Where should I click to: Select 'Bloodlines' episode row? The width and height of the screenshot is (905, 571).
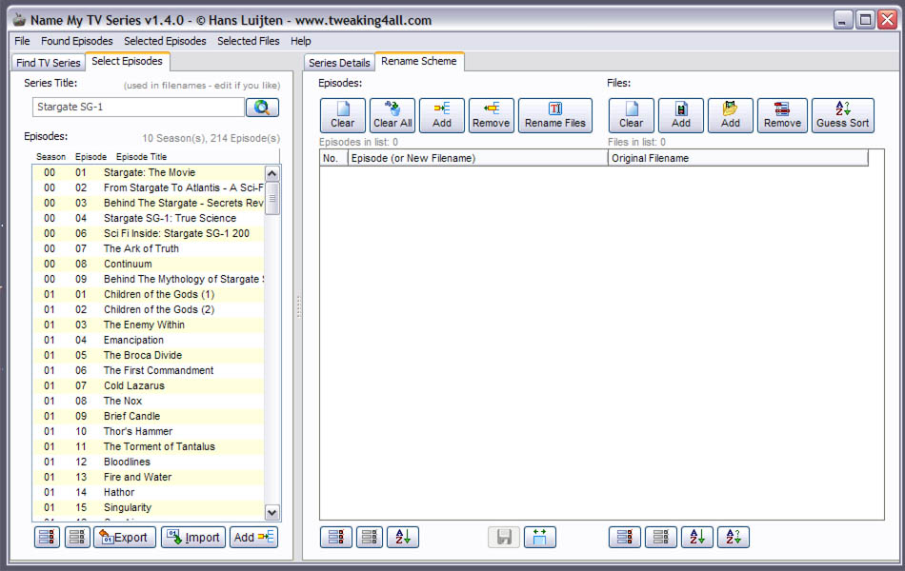click(x=149, y=462)
